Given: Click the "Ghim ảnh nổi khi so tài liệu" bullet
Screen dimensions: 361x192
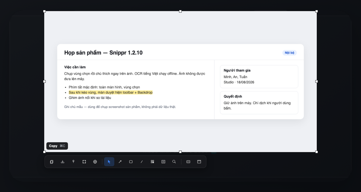Looking at the screenshot, I should coord(90,98).
